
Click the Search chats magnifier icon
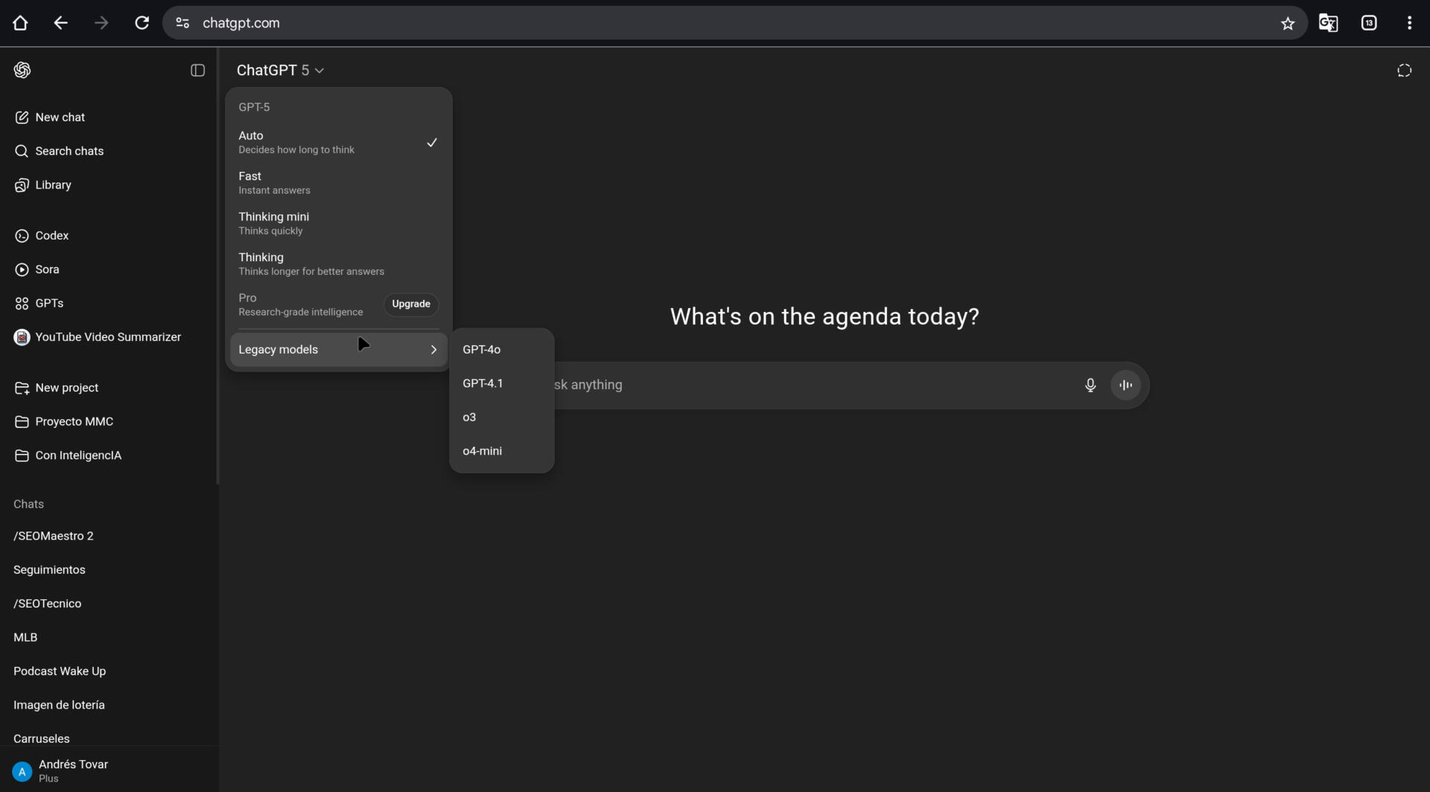tap(22, 151)
